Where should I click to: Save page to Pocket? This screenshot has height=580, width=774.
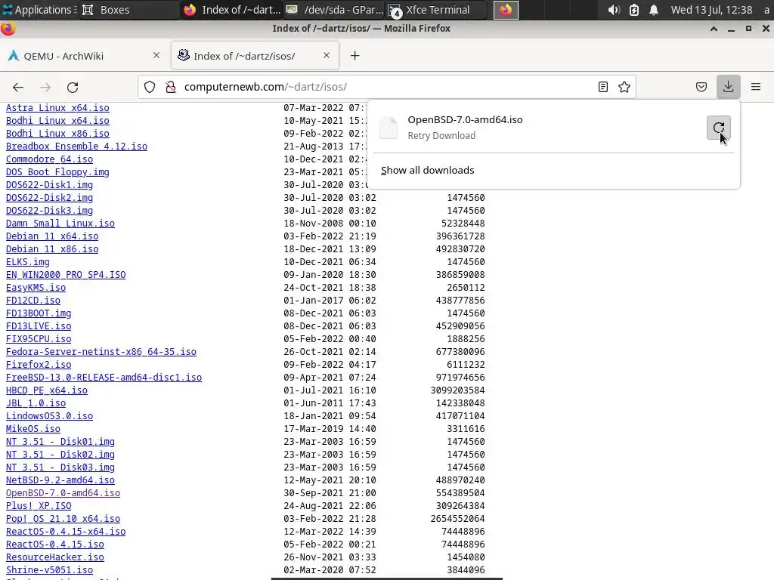(x=701, y=87)
